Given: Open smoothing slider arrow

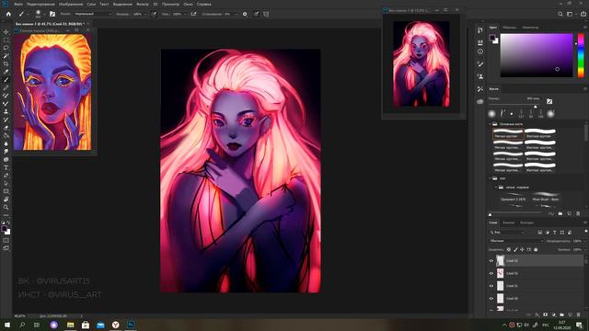Looking at the screenshot, I should (237, 14).
